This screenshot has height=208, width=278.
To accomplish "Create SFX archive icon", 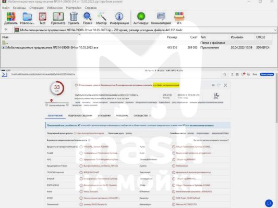I will pyautogui.click(x=179, y=18).
